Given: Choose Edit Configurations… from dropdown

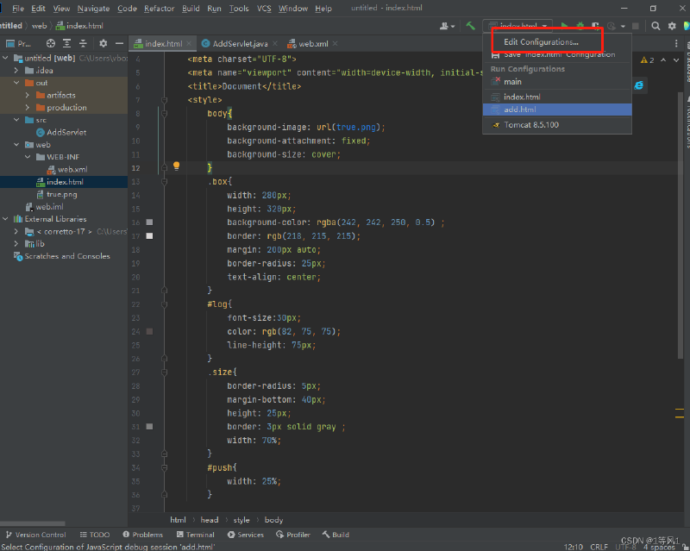Looking at the screenshot, I should pyautogui.click(x=541, y=41).
